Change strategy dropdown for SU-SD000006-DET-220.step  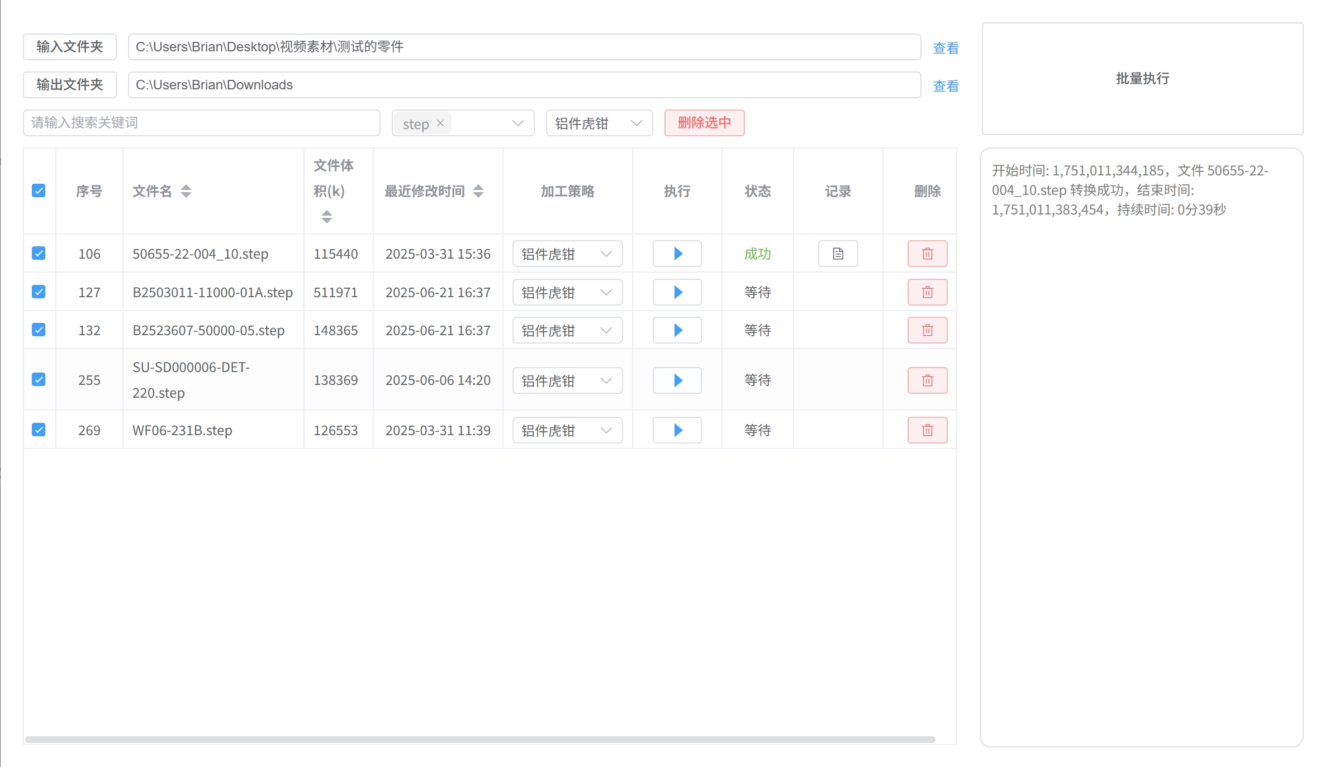click(567, 380)
